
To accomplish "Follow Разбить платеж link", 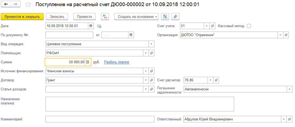I will coord(117,62).
